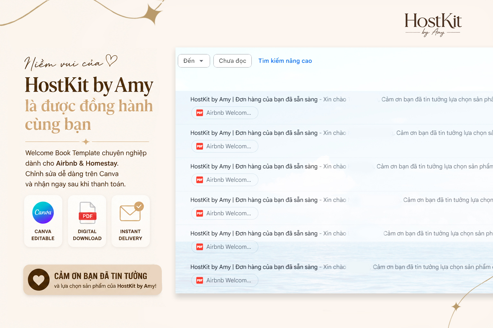Open the first "Đơn hàng của bạn đã sẵn sàng" email
The height and width of the screenshot is (328, 493).
(x=334, y=108)
